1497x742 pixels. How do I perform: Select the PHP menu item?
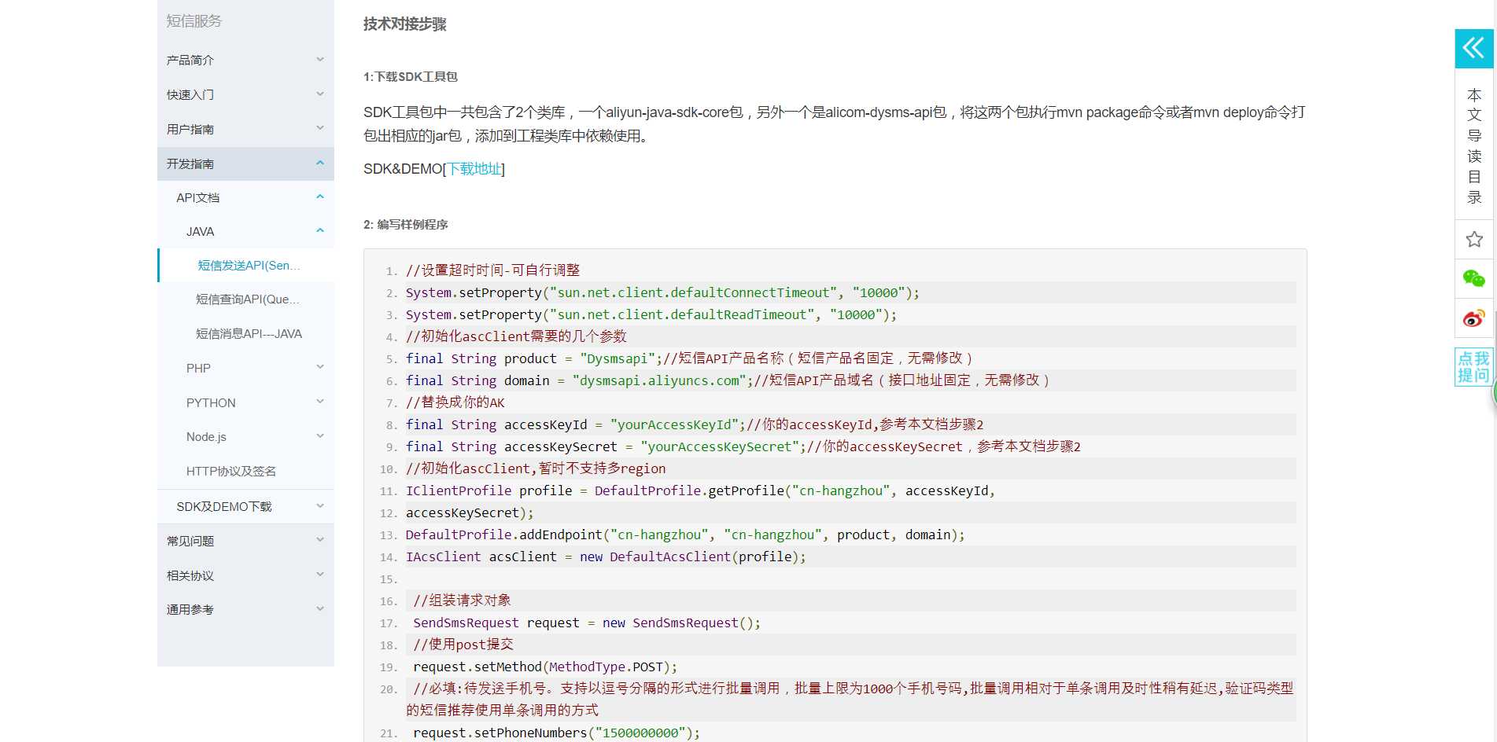pyautogui.click(x=198, y=368)
